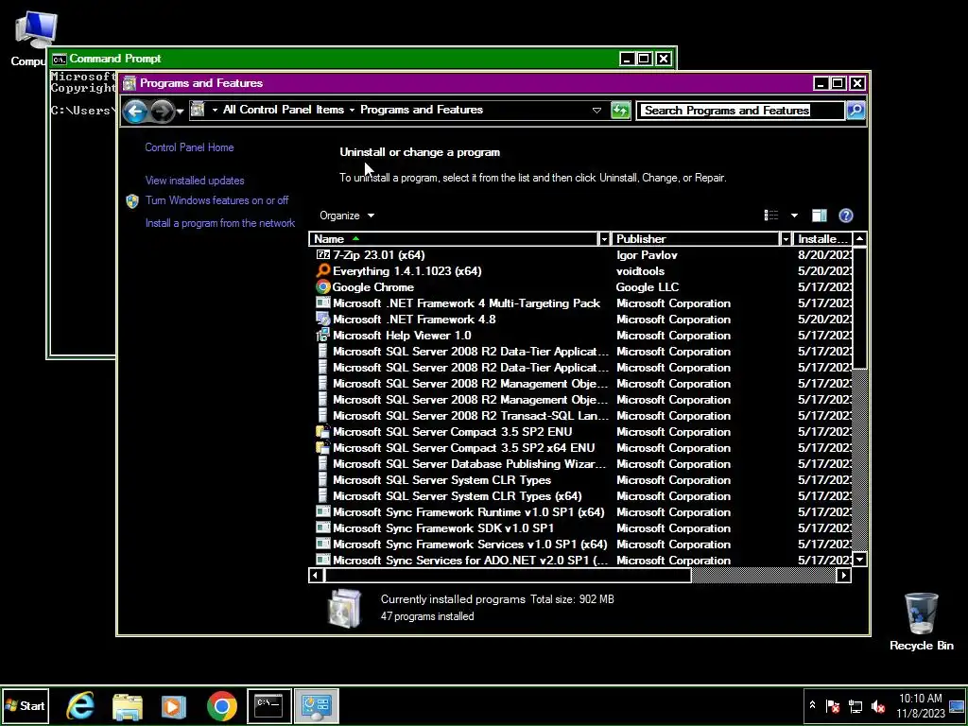Click the vertical scrollbar thumb in program list
This screenshot has height=726, width=968.
(x=859, y=308)
